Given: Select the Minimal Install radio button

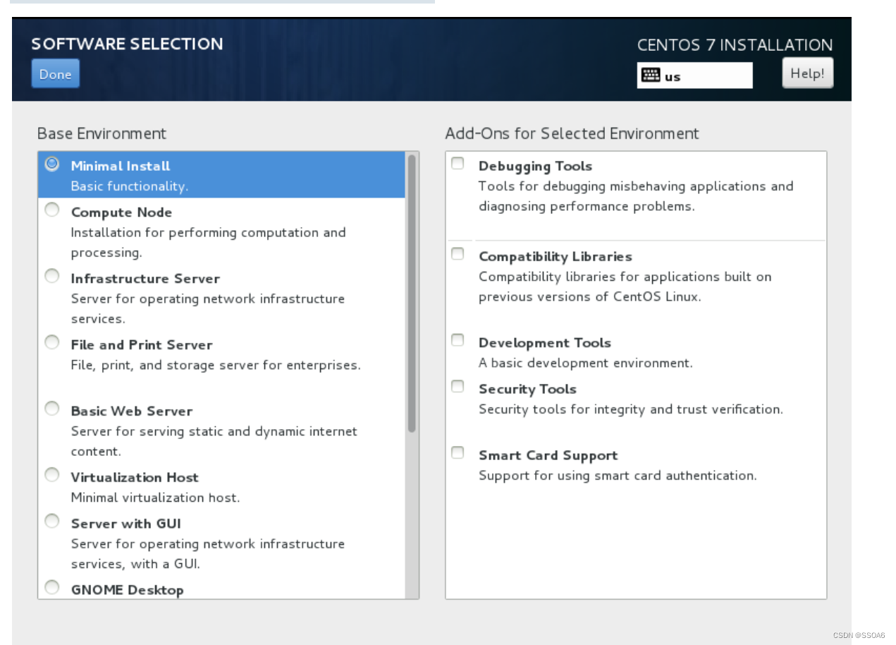Looking at the screenshot, I should click(x=52, y=164).
